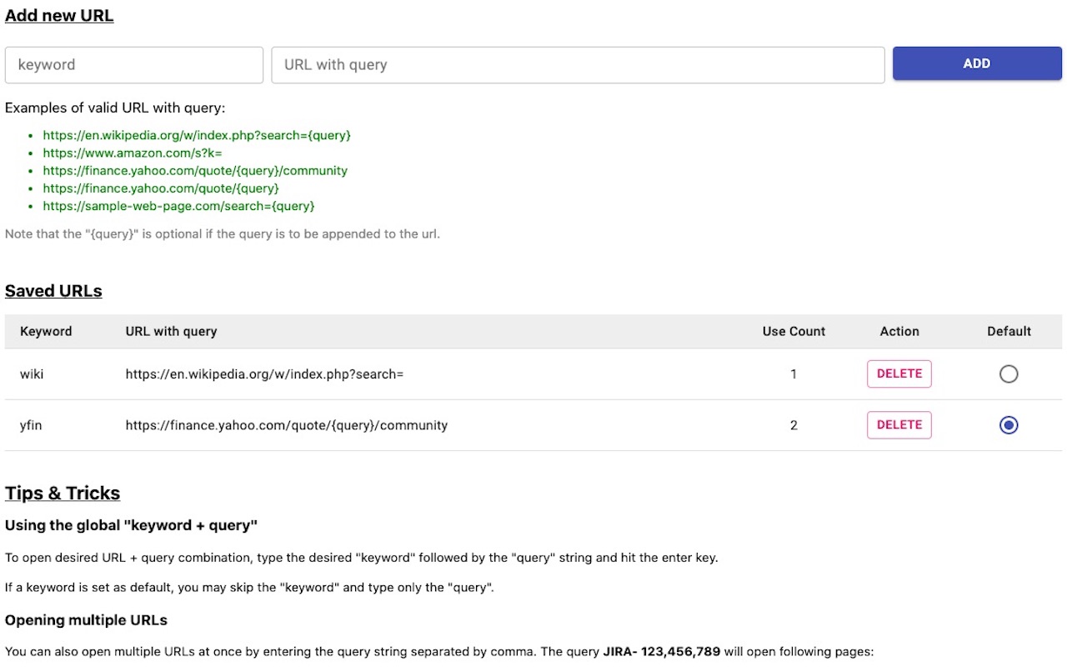1067x667 pixels.
Task: Open the Yahoo Finance quote example URL
Action: 161,188
